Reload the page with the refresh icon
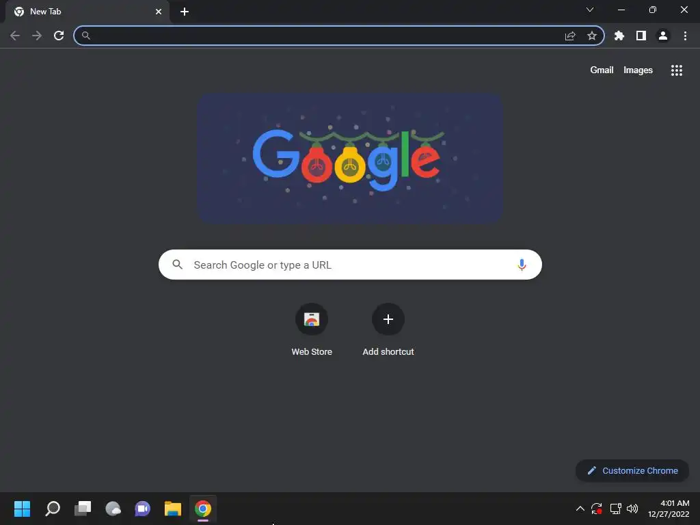Screen dimensions: 700x525 coord(59,36)
